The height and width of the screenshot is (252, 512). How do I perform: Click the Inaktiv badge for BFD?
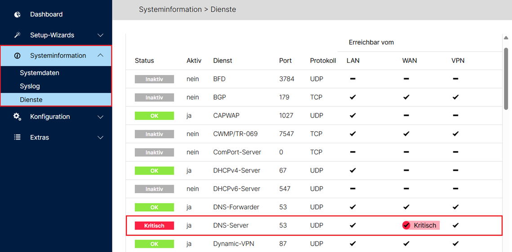(x=154, y=79)
